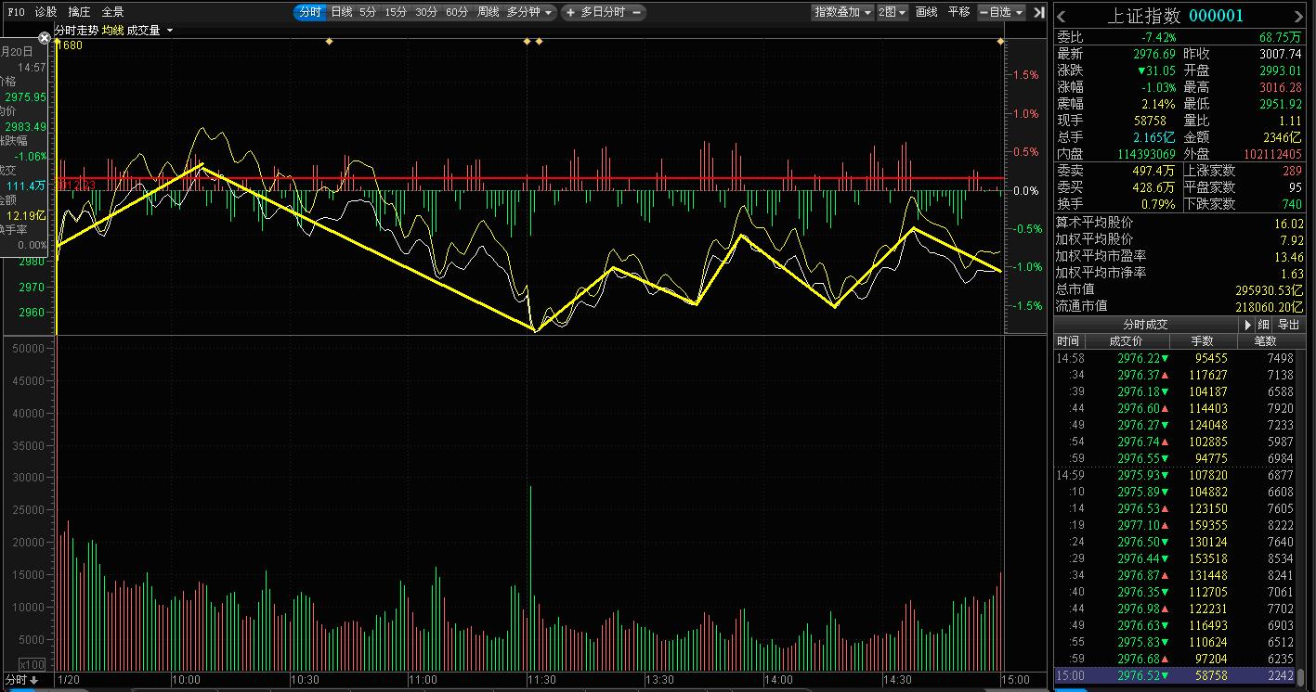Image resolution: width=1316 pixels, height=692 pixels.
Task: Click the 上涨家数 value 289
Action: 1293,171
